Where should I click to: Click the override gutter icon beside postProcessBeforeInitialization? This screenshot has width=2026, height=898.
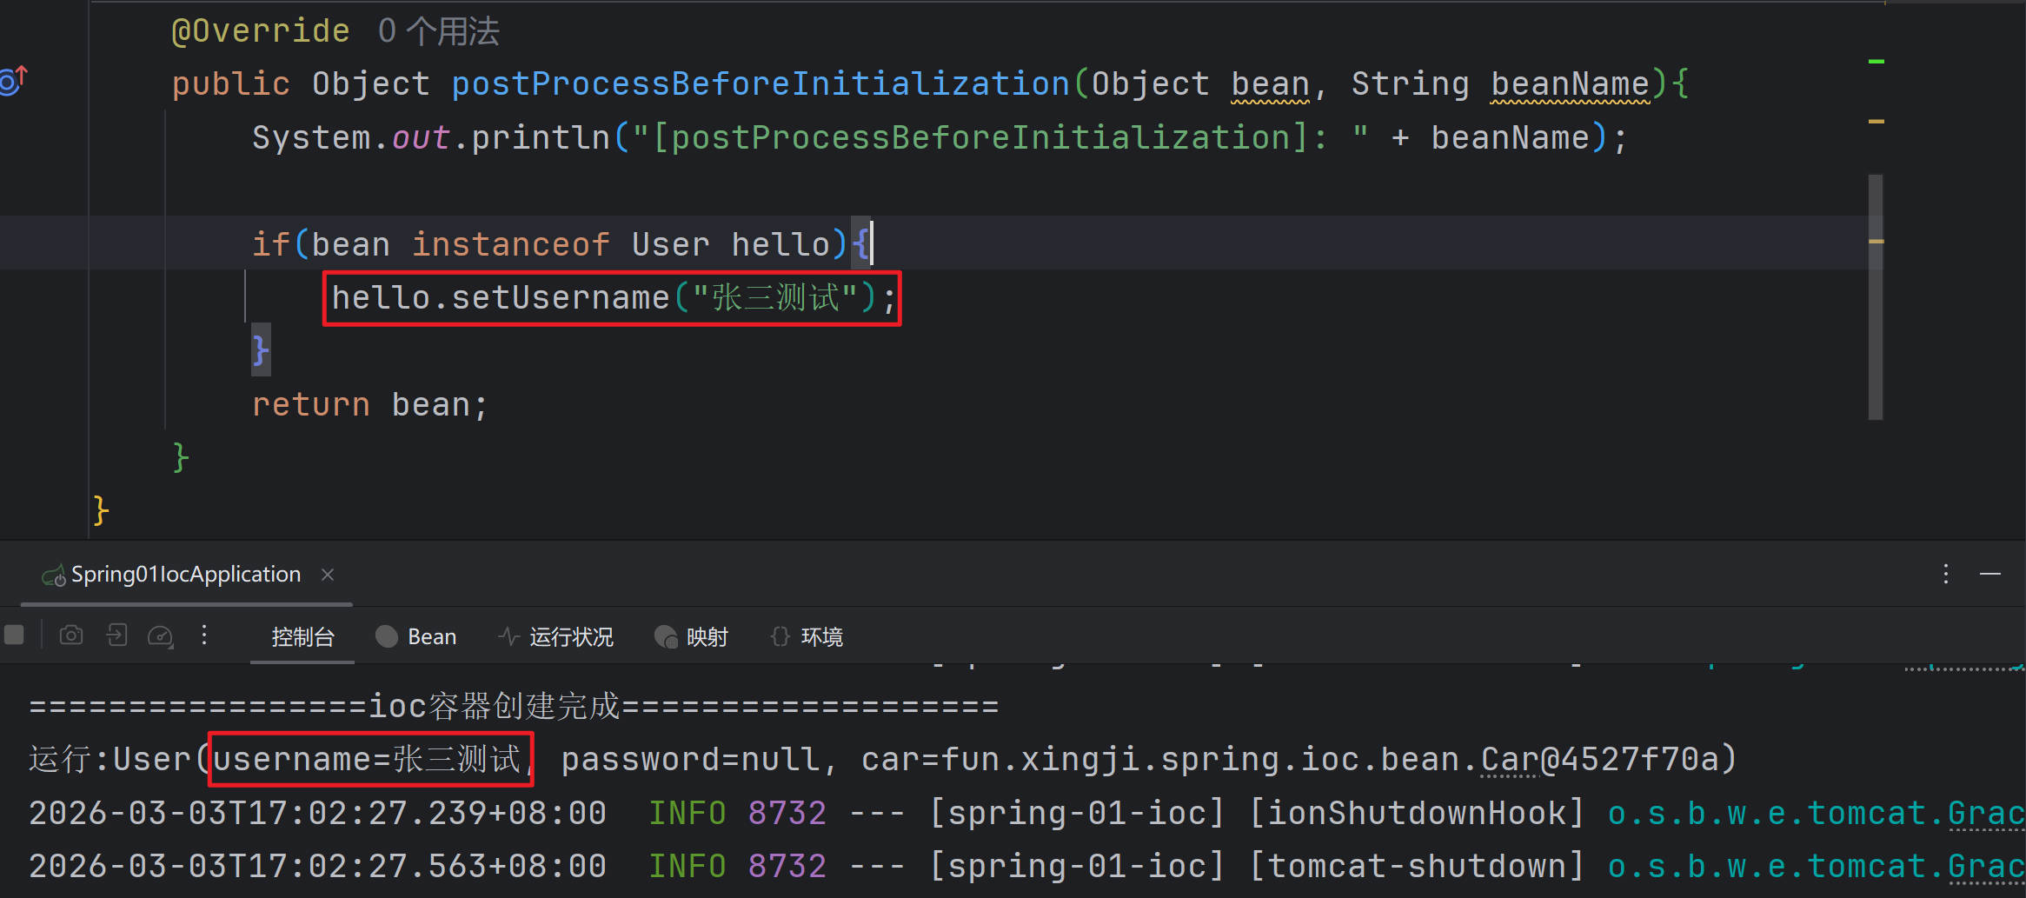point(14,80)
